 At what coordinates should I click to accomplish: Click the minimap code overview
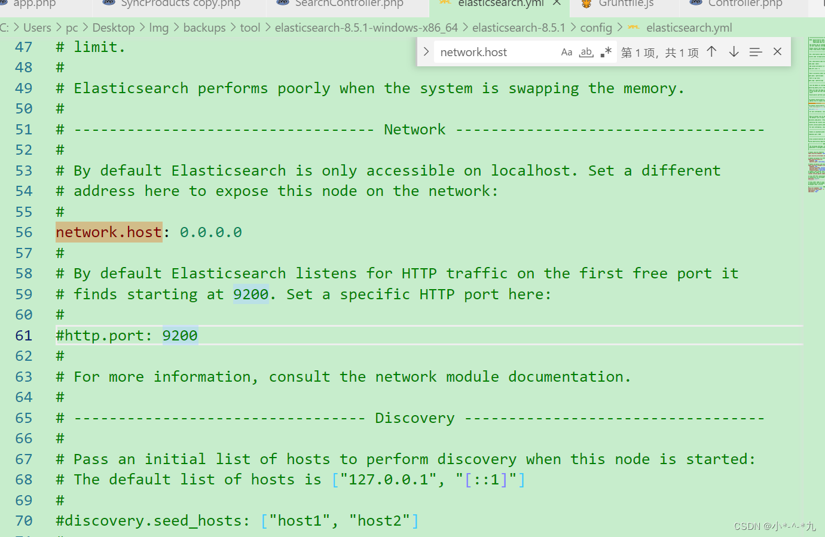click(816, 113)
